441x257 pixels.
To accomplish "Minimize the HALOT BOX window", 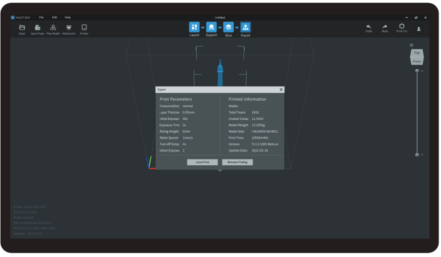I will coord(406,17).
